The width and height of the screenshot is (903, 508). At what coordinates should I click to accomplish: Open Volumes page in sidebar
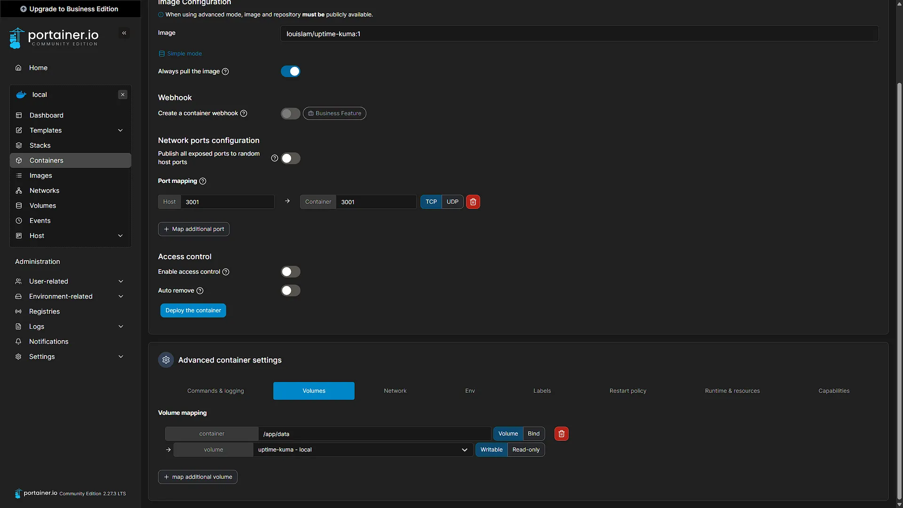(70, 206)
